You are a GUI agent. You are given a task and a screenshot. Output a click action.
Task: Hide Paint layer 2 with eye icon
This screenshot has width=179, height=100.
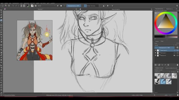point(156,53)
